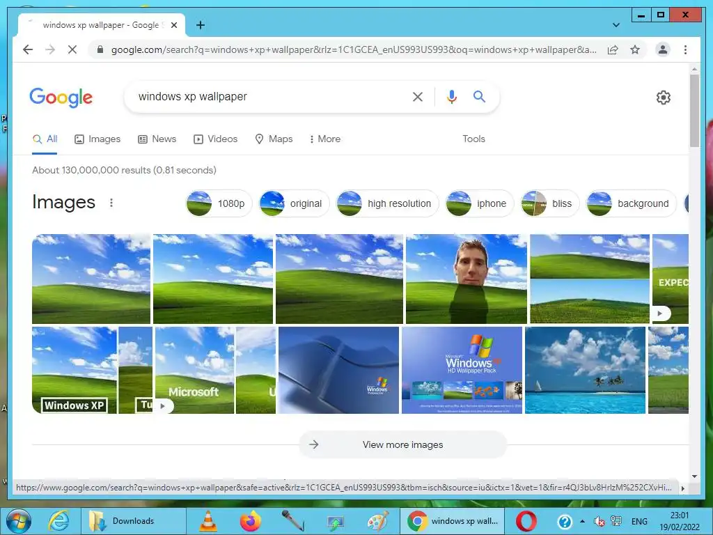
Task: Close the windows xp wallpaper tab
Action: (x=173, y=25)
